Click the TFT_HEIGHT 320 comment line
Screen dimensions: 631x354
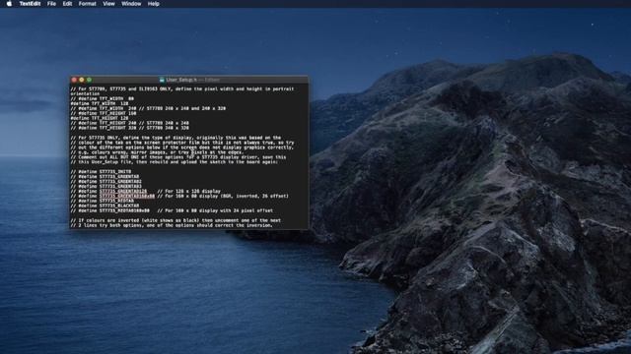(129, 128)
